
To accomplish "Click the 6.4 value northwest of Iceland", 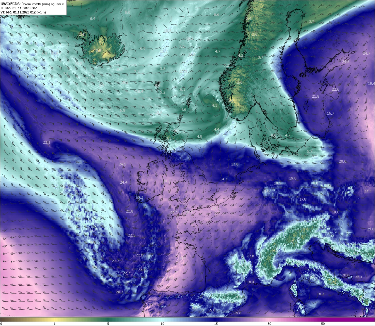I will pos(93,18).
